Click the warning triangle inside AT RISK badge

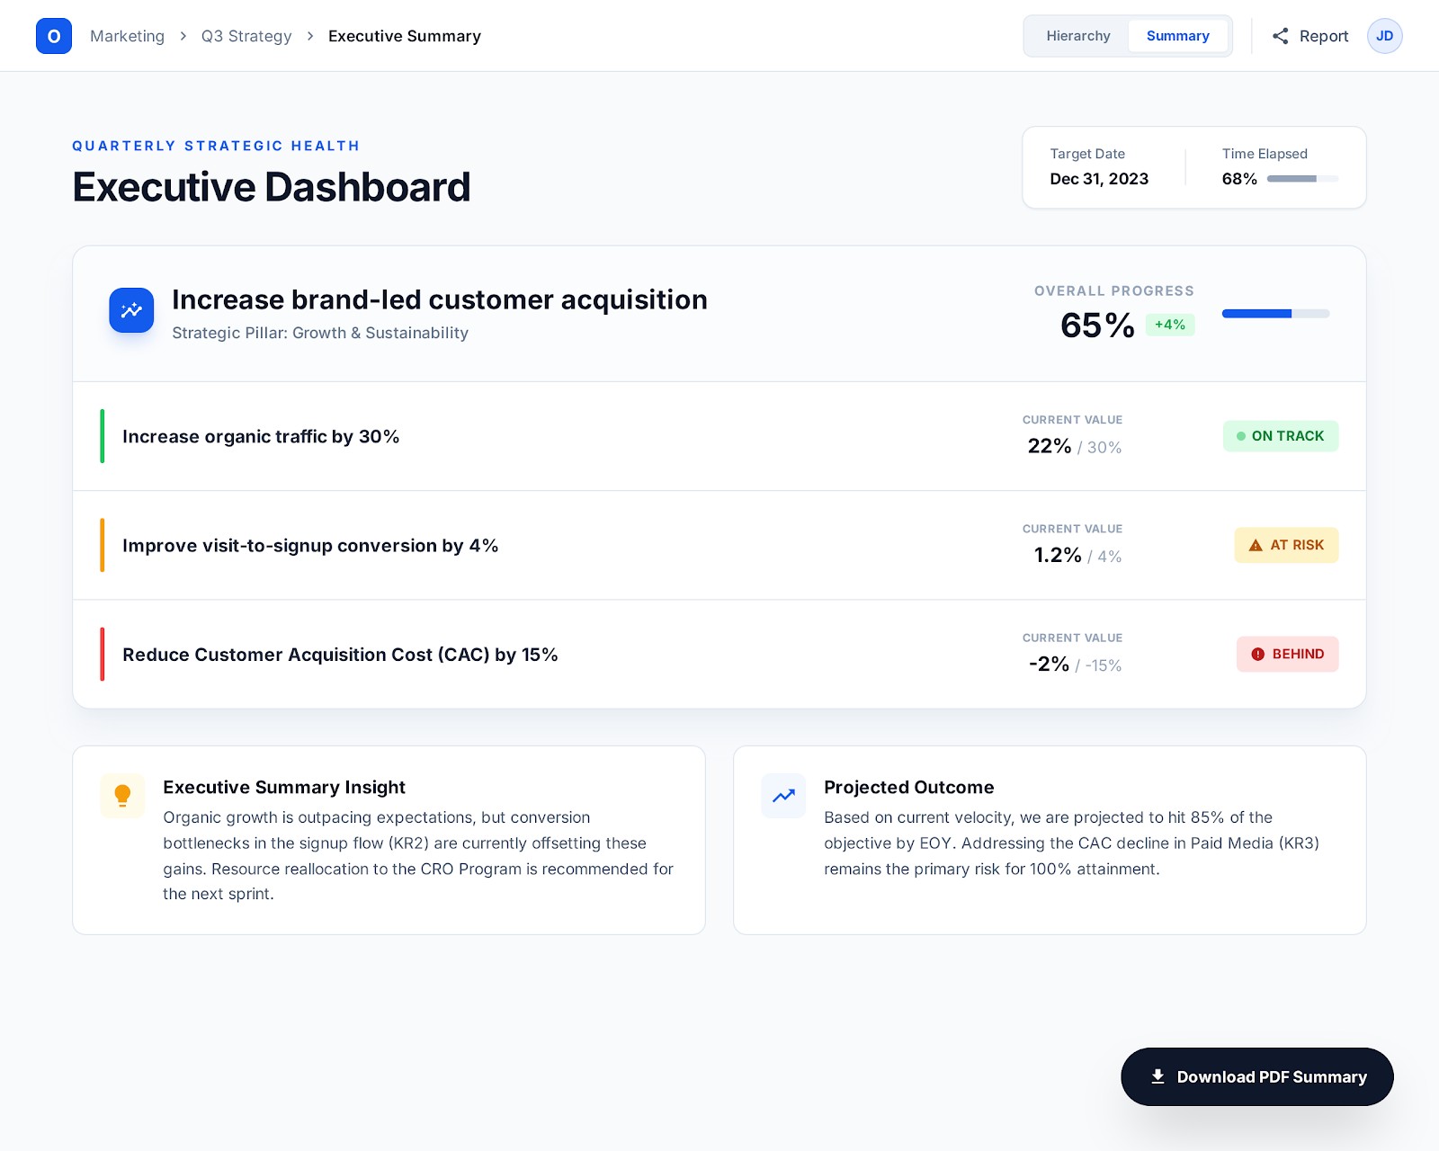[x=1254, y=544]
